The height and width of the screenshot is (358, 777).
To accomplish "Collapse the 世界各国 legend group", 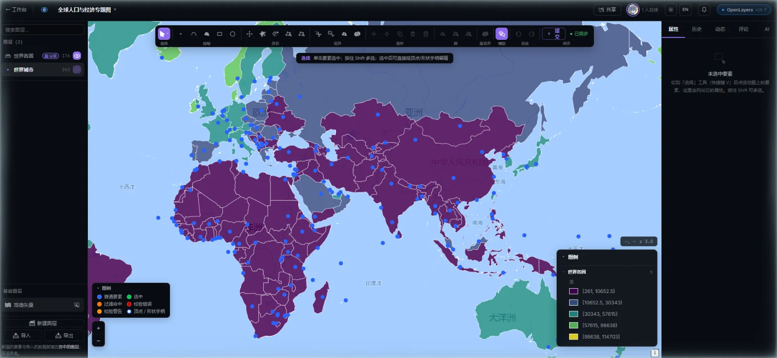I will tap(563, 272).
